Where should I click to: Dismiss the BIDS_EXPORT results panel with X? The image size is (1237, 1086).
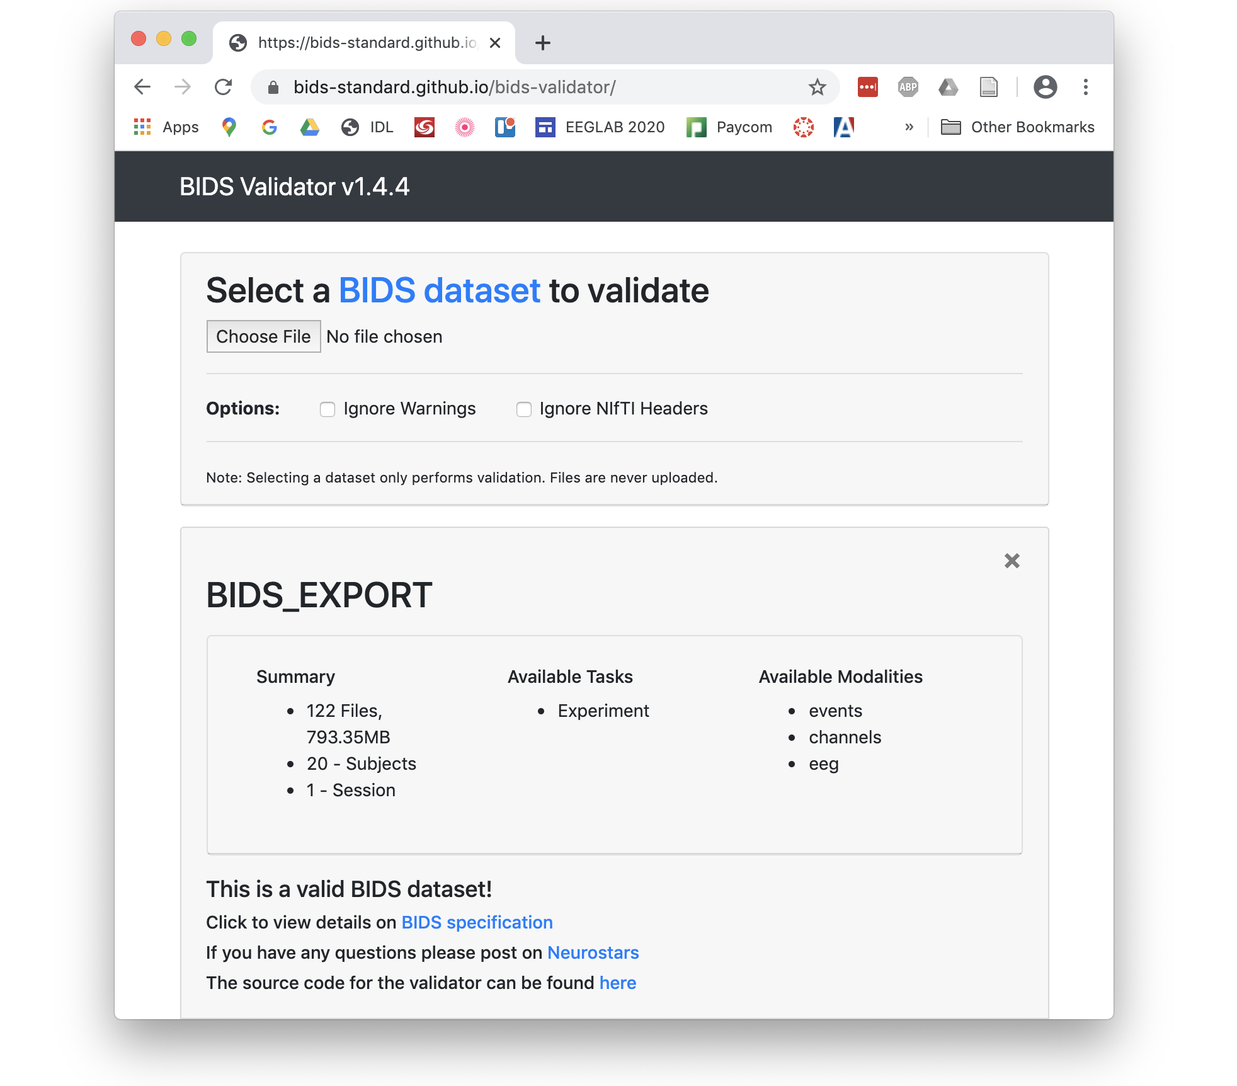[1012, 561]
